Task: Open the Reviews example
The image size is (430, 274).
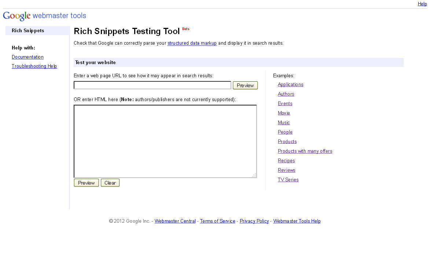Action: (x=287, y=170)
